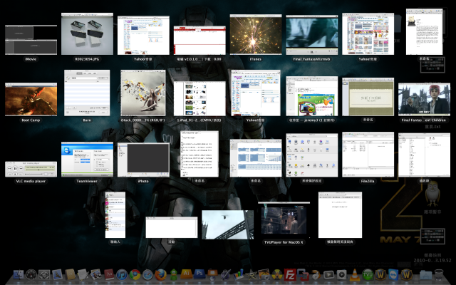Select the iTunes visualizer window
Image resolution: width=456 pixels, height=285 pixels.
[256, 34]
